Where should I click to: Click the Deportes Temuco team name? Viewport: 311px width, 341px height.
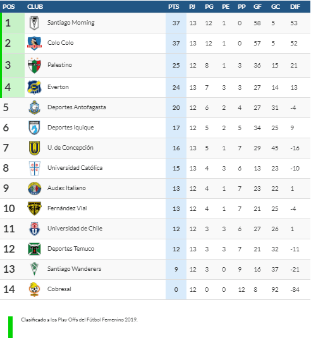click(x=71, y=249)
